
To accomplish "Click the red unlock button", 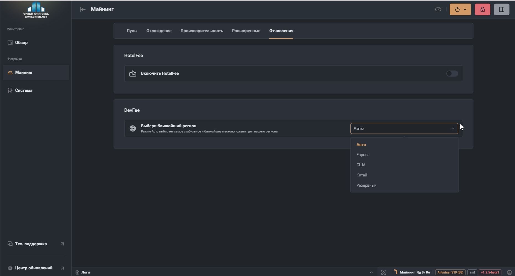I will coord(483,9).
